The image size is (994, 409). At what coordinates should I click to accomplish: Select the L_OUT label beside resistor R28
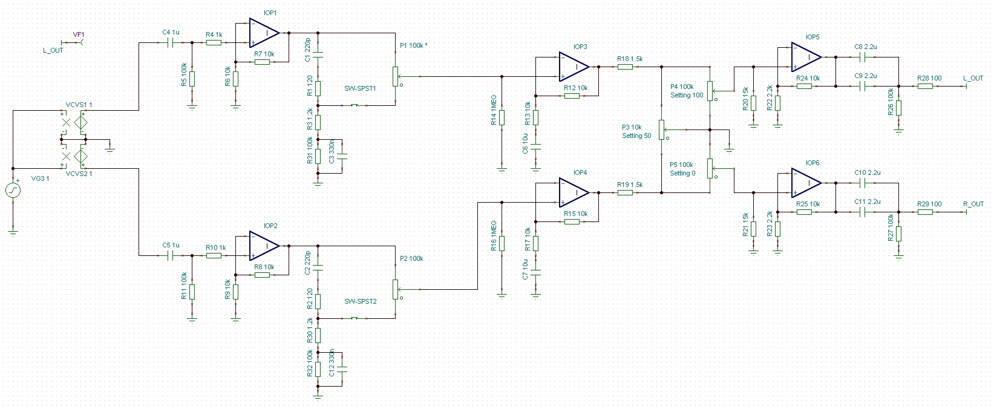point(973,79)
